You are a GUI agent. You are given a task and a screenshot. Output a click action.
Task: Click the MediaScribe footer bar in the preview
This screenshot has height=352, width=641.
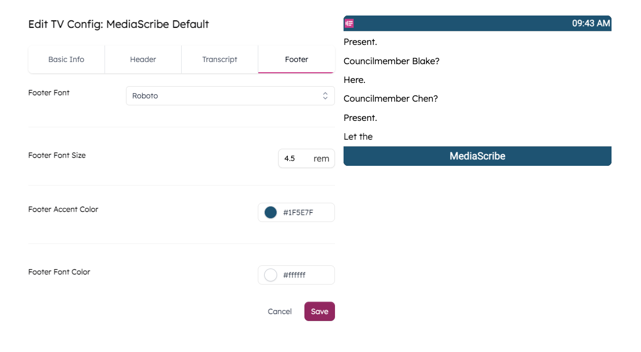pyautogui.click(x=477, y=156)
